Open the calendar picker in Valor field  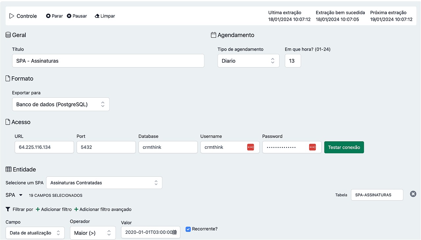pos(175,232)
